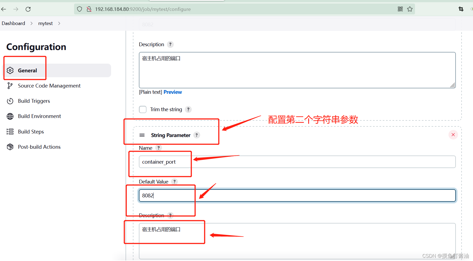This screenshot has height=261, width=473.
Task: Click the Source Code Management branch icon
Action: coord(10,86)
